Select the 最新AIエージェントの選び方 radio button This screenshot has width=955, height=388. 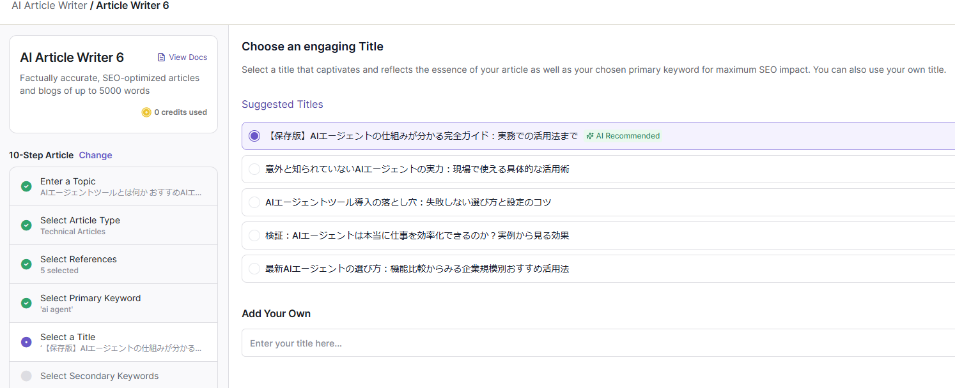coord(254,269)
